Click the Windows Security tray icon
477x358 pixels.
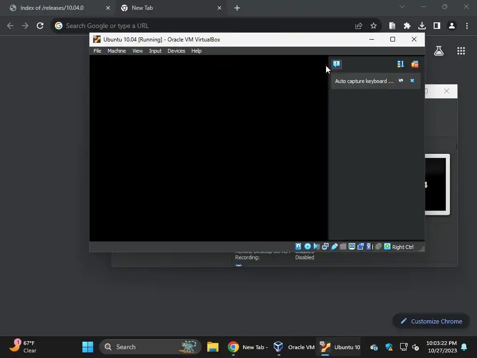click(389, 347)
